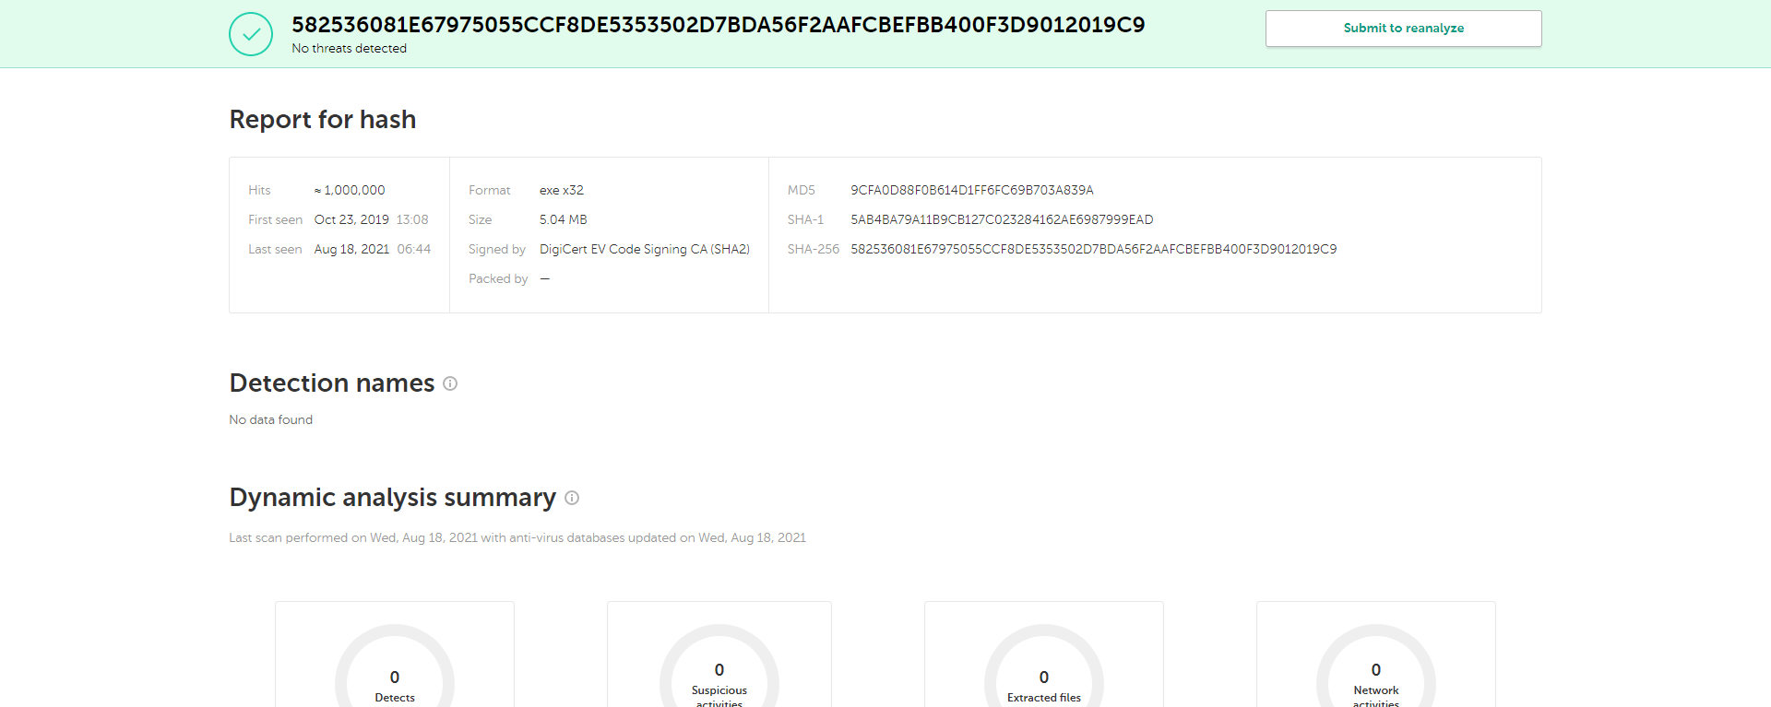Click the 'Last scan performed' description line
Viewport: 1771px width, 707px height.
pyautogui.click(x=517, y=537)
